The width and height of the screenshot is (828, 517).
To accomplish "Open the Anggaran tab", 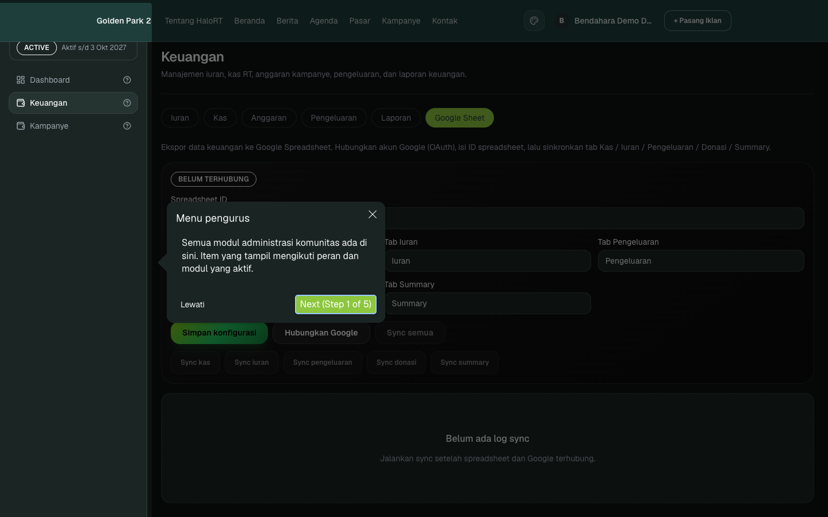I will [269, 118].
